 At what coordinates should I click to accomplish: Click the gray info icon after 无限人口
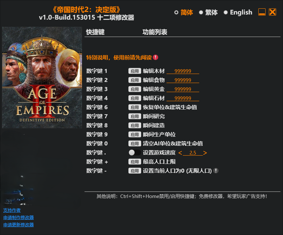pyautogui.click(x=216, y=170)
